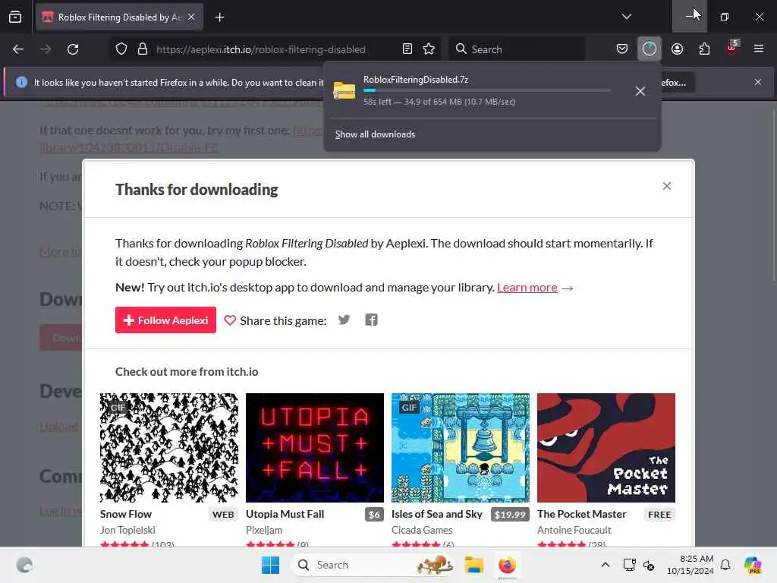Click the $6 price tag
Viewport: 777px width, 583px height.
[374, 515]
